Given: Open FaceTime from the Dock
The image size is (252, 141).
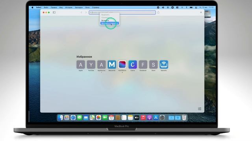Looking at the screenshot, I should click(x=105, y=117).
